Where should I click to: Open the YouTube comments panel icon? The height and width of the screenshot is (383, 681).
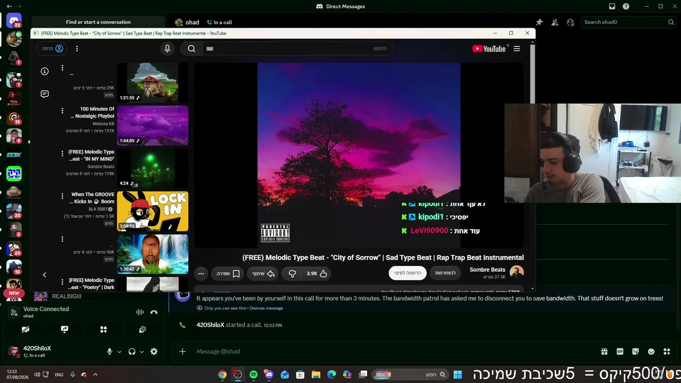point(45,94)
